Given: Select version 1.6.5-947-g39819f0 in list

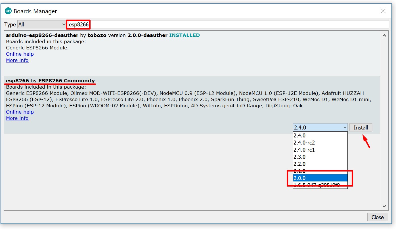Looking at the screenshot, I should [x=320, y=185].
